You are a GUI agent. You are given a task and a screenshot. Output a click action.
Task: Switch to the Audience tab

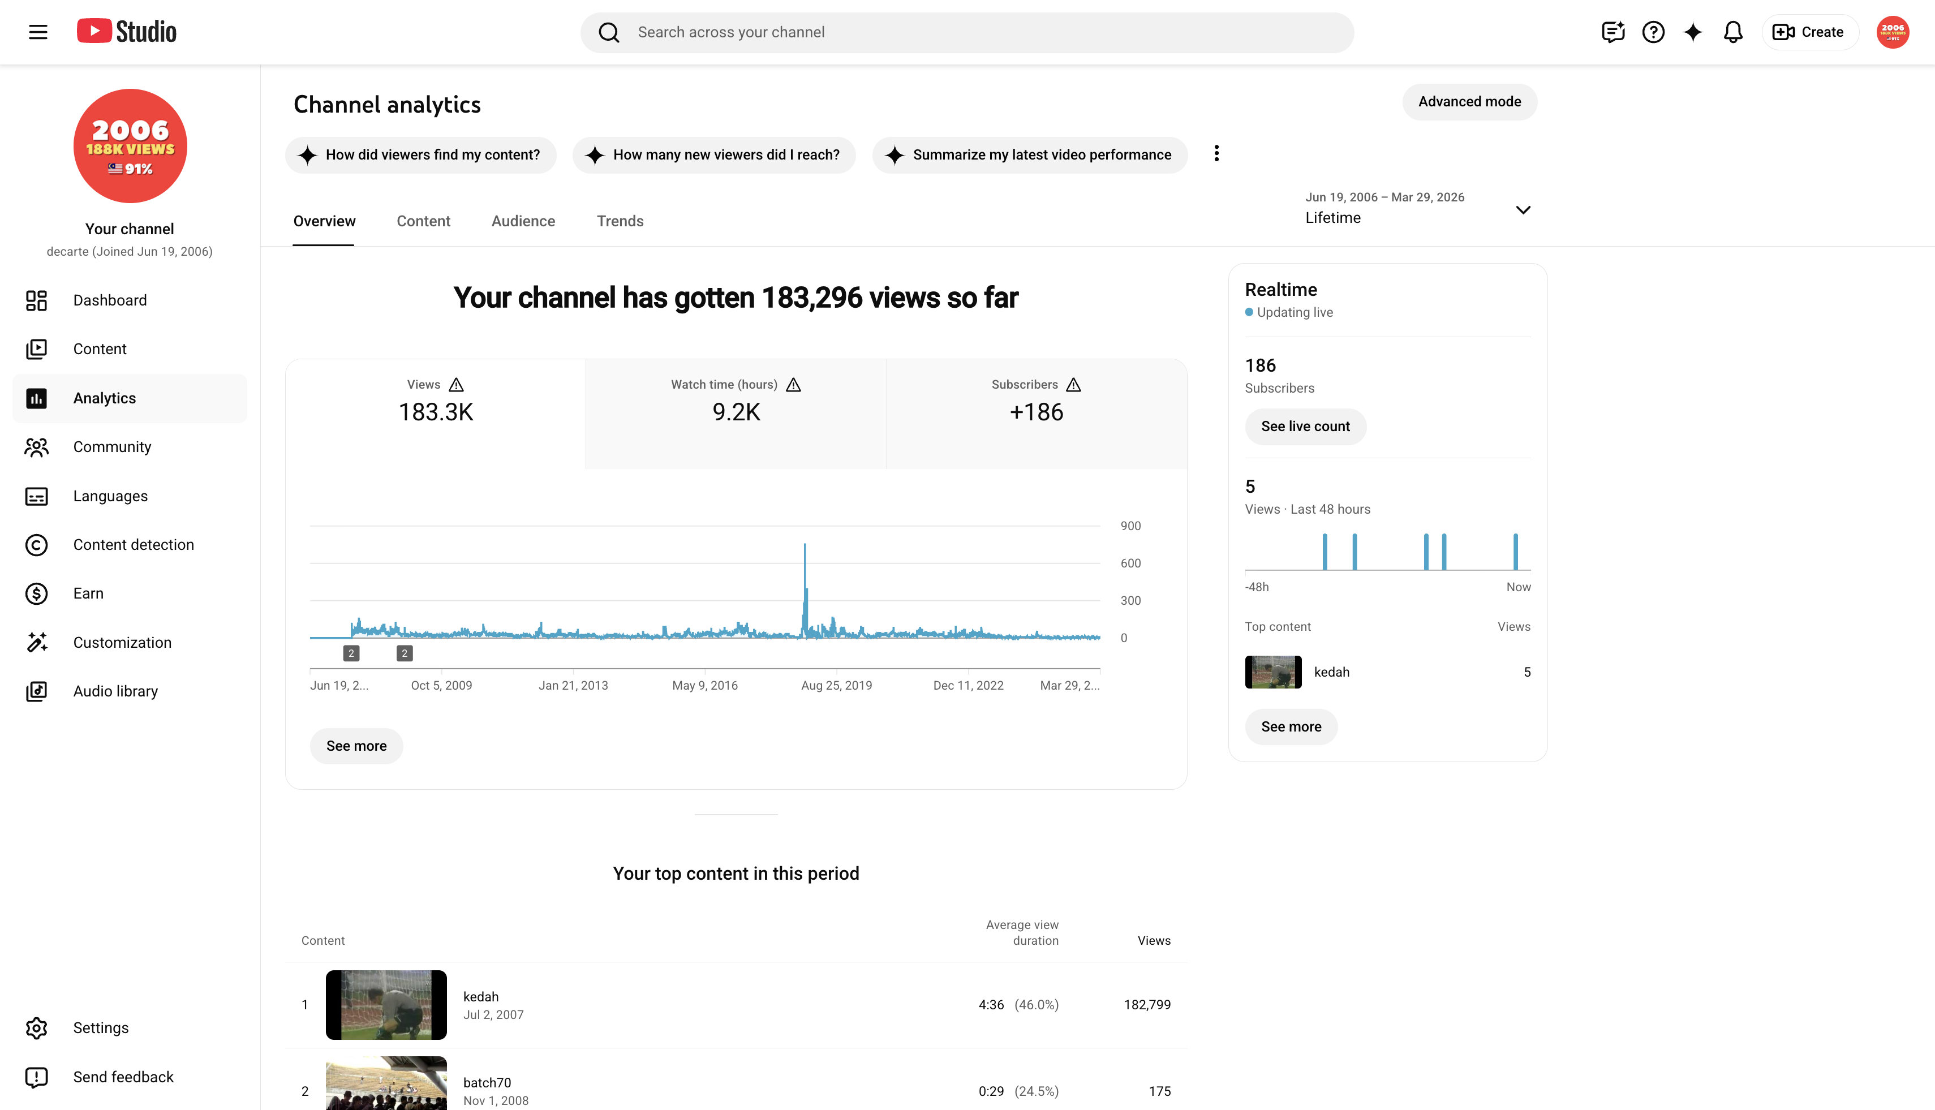coord(523,221)
